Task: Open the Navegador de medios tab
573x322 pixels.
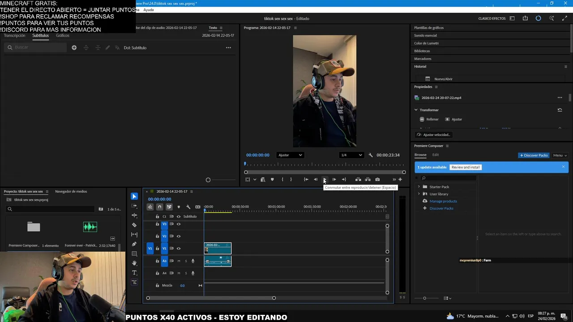Action: click(x=71, y=191)
